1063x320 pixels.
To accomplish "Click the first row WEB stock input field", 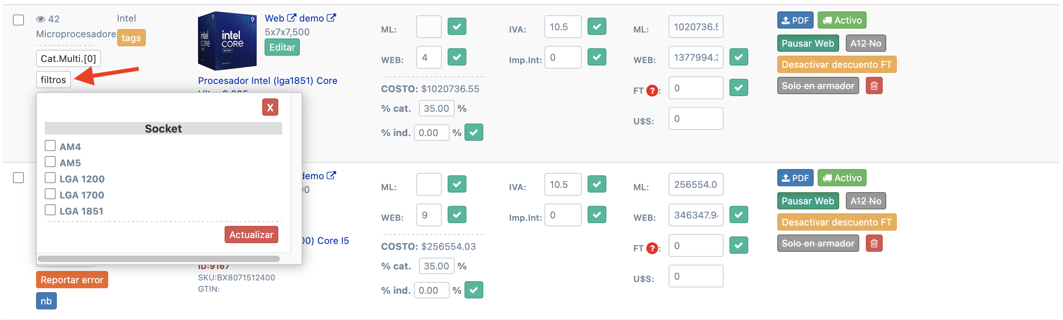I will [x=428, y=57].
